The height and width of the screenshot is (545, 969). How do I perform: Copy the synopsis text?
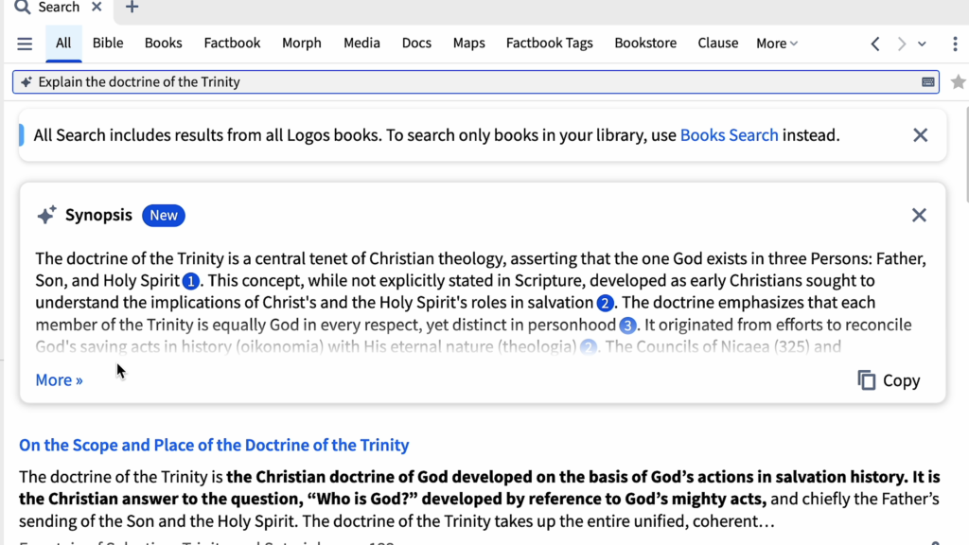(x=889, y=380)
